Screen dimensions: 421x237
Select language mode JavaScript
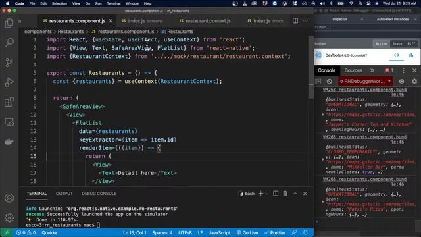click(x=219, y=232)
